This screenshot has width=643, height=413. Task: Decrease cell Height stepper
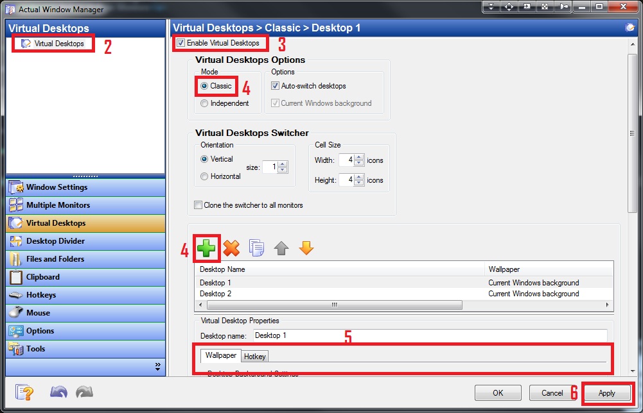[x=359, y=182]
